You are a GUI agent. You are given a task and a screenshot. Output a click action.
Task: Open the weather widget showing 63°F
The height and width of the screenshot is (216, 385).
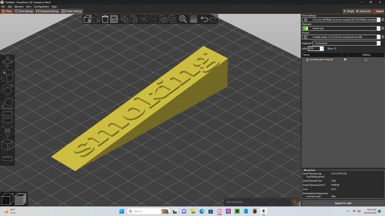click(x=10, y=211)
